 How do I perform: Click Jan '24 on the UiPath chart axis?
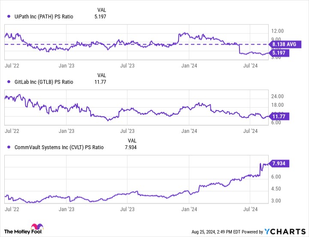coord(190,66)
